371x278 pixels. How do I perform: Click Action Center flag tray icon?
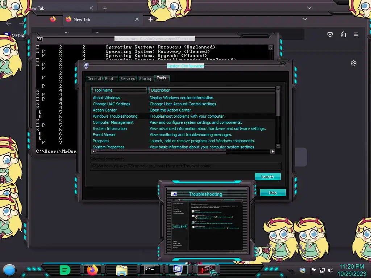[x=313, y=270]
